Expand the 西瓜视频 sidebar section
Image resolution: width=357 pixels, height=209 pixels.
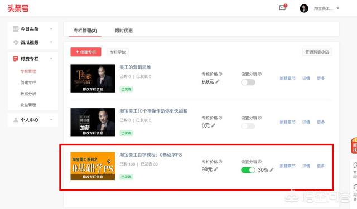tap(51, 42)
